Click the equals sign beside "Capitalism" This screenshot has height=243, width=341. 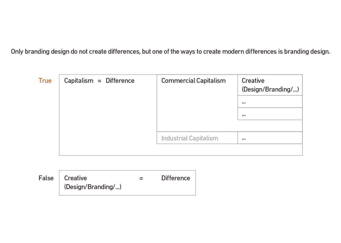tap(99, 81)
